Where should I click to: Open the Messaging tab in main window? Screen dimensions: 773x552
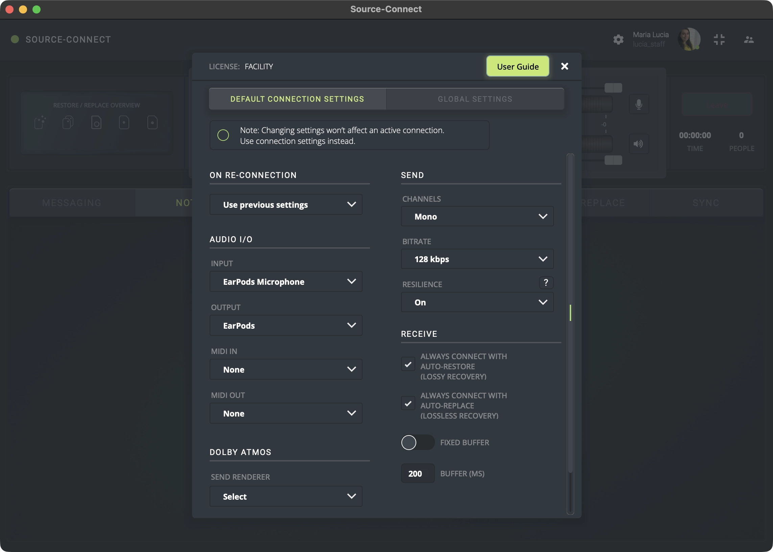(x=72, y=203)
